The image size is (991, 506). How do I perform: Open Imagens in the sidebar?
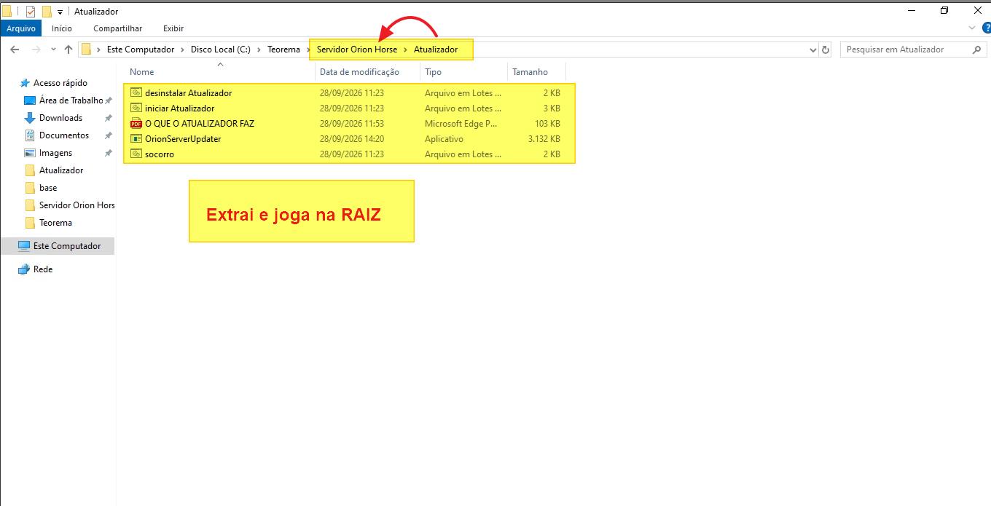click(x=55, y=153)
